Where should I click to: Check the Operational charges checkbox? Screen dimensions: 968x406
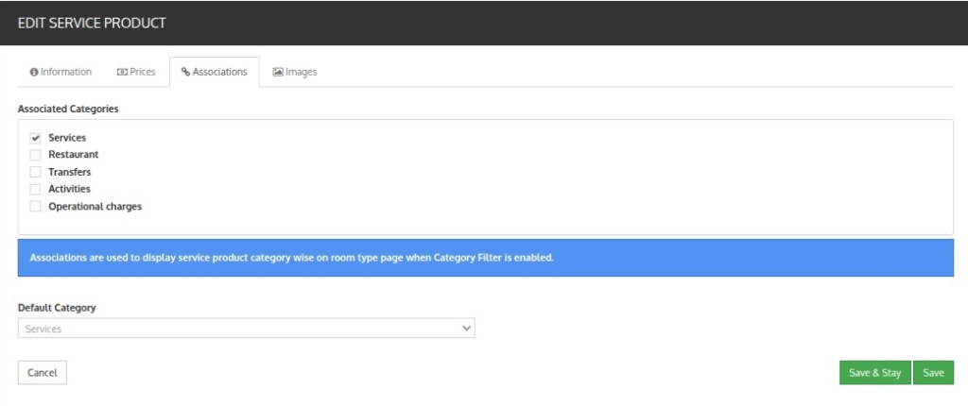tap(35, 206)
